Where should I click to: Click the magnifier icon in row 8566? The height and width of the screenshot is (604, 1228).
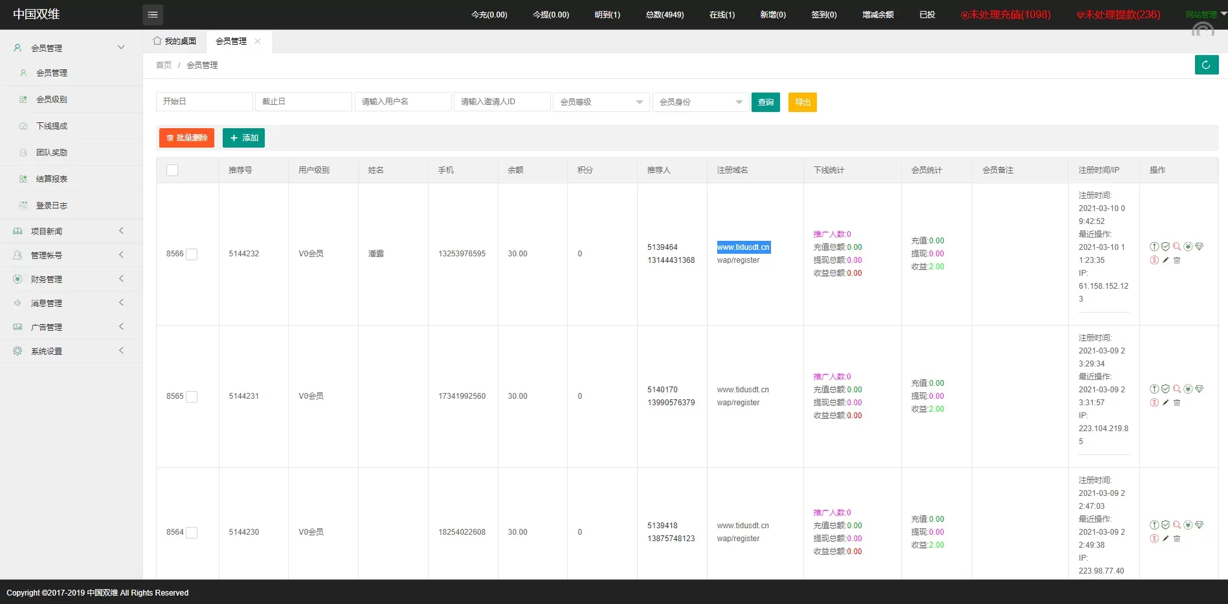pos(1177,247)
